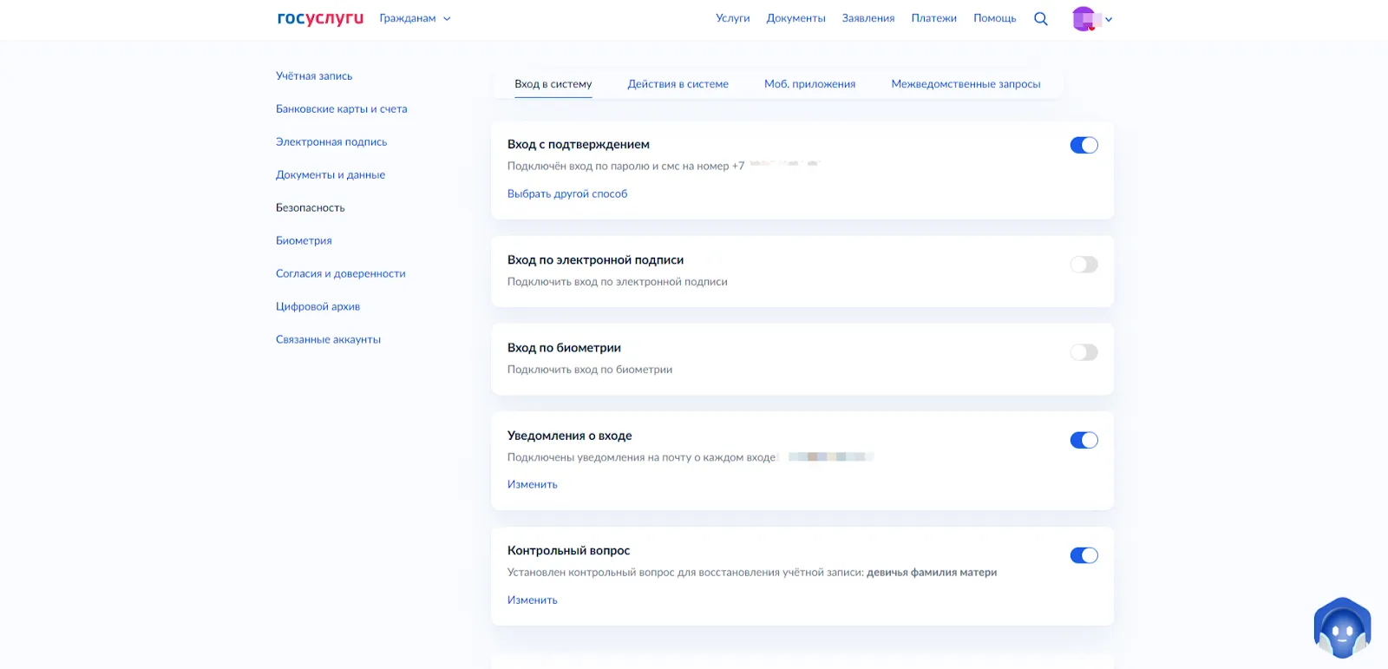Image resolution: width=1388 pixels, height=669 pixels.
Task: Click Изменить under Уведомления о входе
Action: tap(532, 485)
